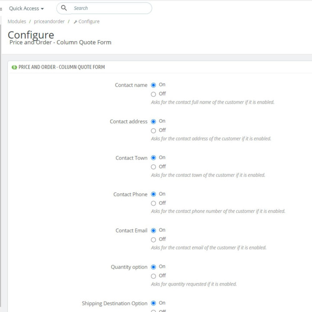Click the Contact address field label
312x312 pixels.
(x=129, y=121)
